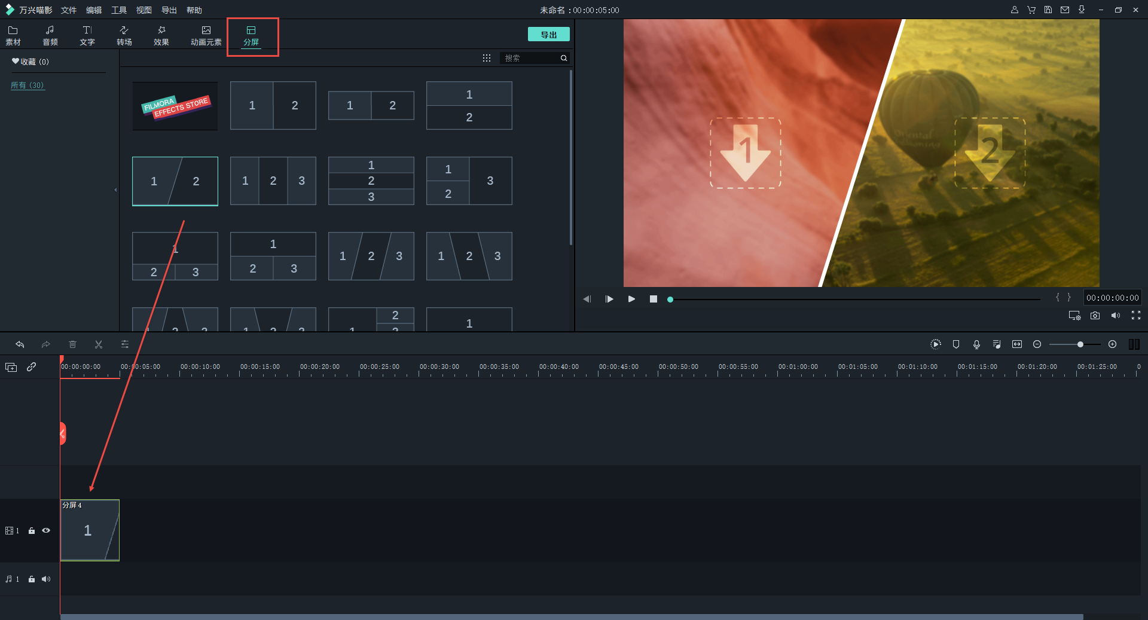Open the audio mixer icon
This screenshot has height=620, width=1148.
pyautogui.click(x=997, y=344)
